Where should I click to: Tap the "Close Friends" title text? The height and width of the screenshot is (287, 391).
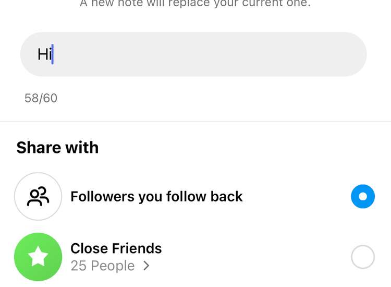[116, 248]
